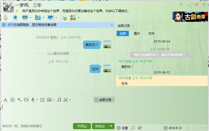
Task: Go to last history page
Action: (206, 128)
